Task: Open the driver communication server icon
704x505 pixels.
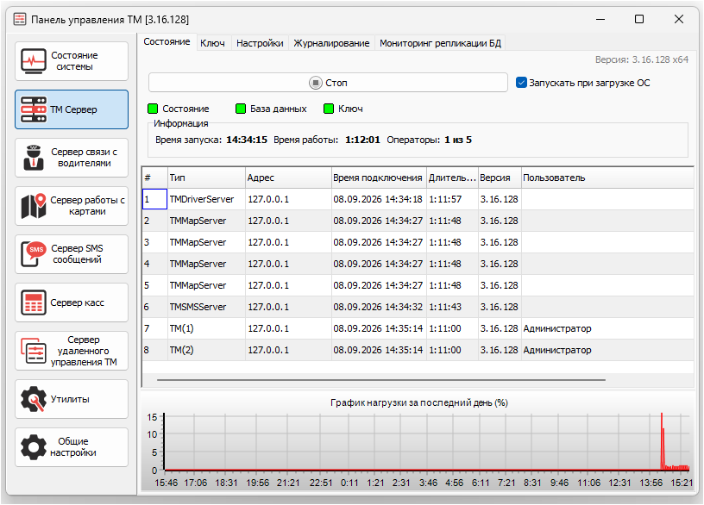Action: (x=34, y=158)
